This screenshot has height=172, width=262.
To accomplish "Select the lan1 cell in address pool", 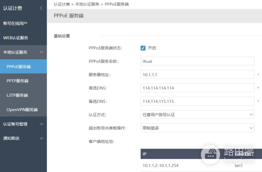I will point(238,165).
